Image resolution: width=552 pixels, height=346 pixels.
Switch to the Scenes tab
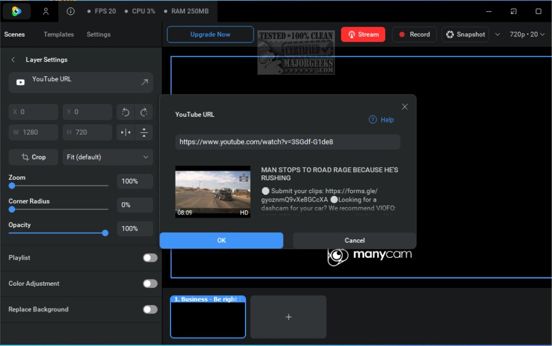15,35
